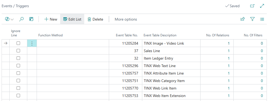Check Ignore Line for TINX Web Link Item
This screenshot has width=269, height=101.
(18, 88)
